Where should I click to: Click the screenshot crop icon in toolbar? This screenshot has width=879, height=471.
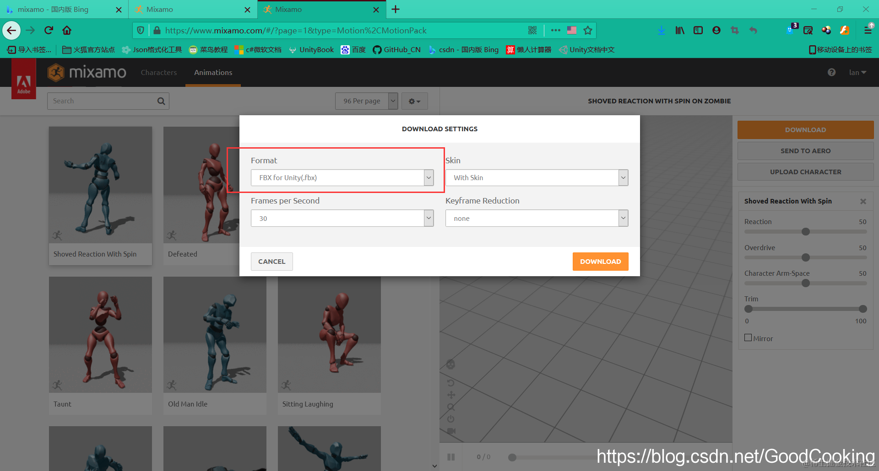coord(735,31)
